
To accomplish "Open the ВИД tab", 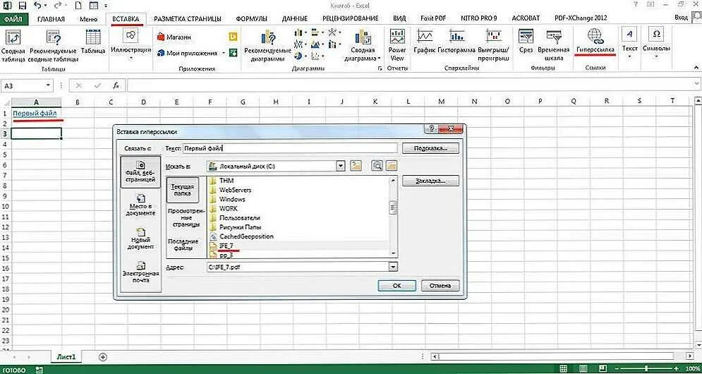I will click(399, 19).
